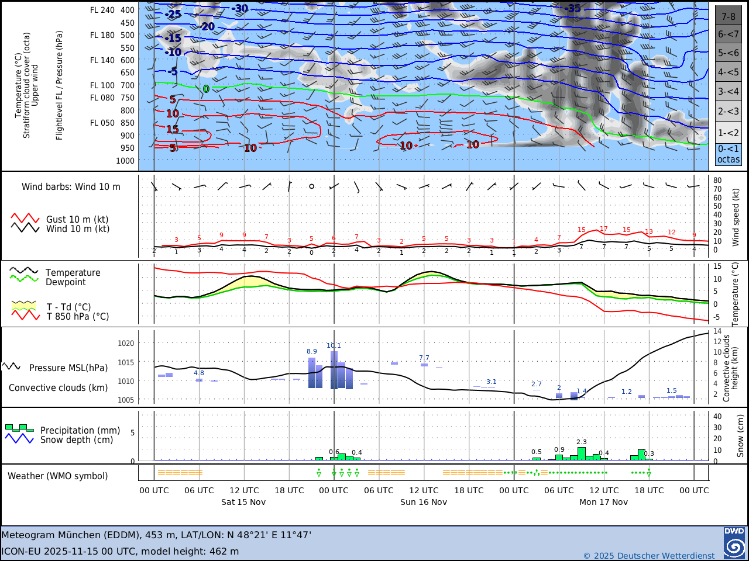Click the Convective clouds (km) label

click(x=58, y=388)
